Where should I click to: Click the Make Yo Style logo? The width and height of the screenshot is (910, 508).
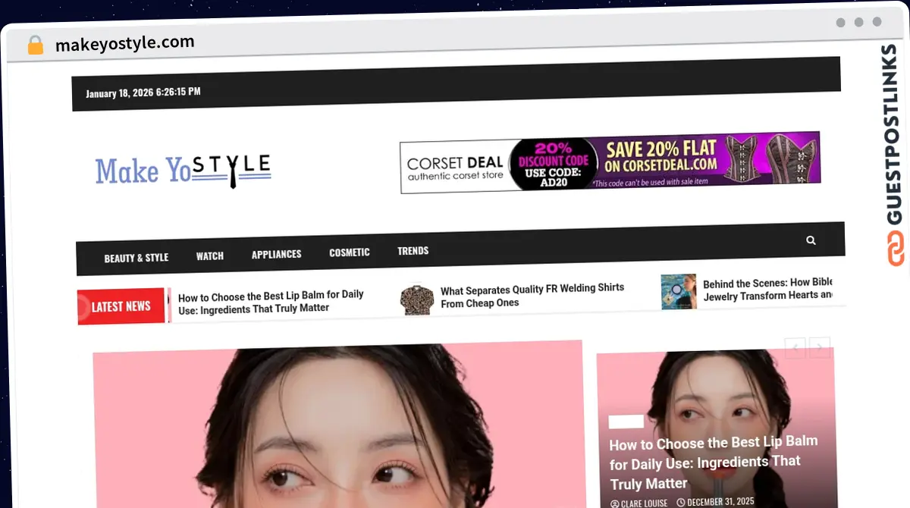coord(183,170)
